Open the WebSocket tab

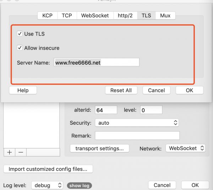point(95,15)
